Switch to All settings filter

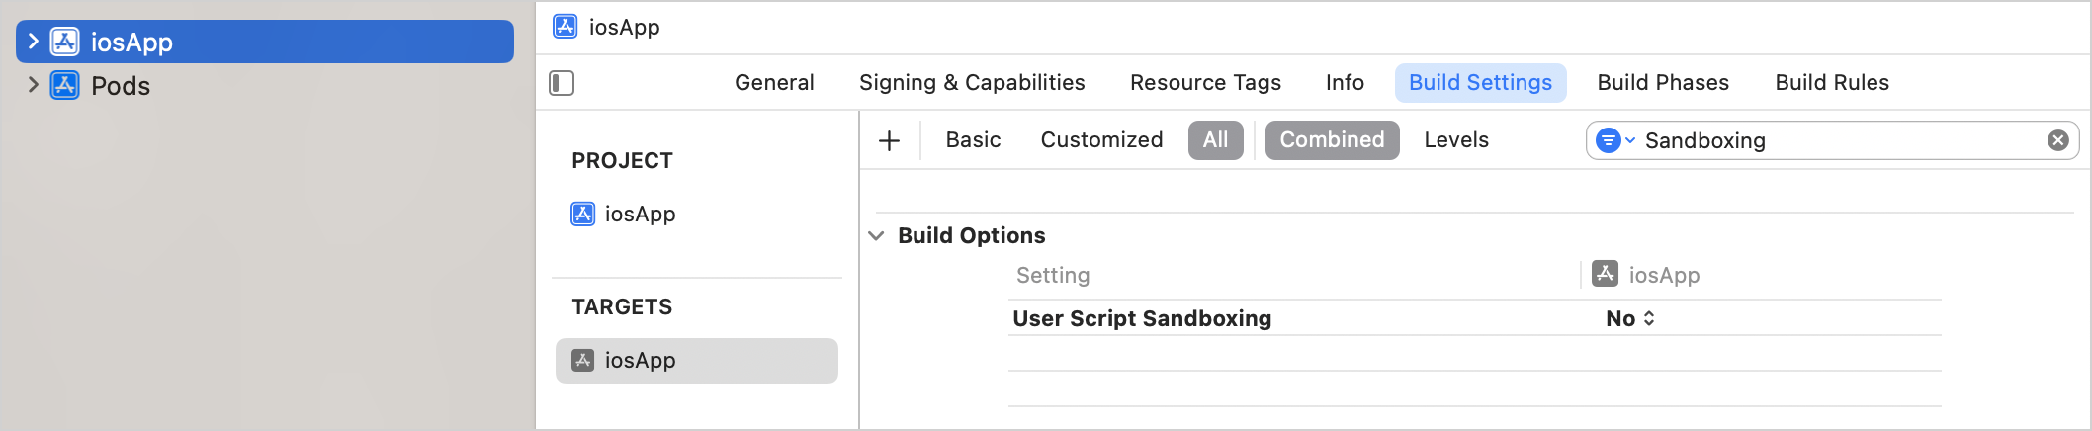point(1215,140)
